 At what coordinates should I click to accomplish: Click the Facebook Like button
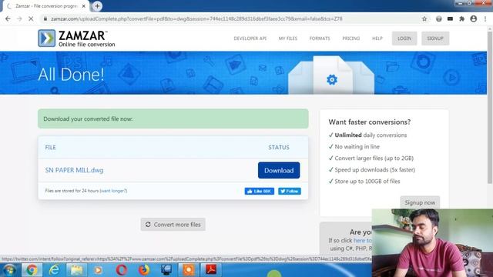pos(260,191)
